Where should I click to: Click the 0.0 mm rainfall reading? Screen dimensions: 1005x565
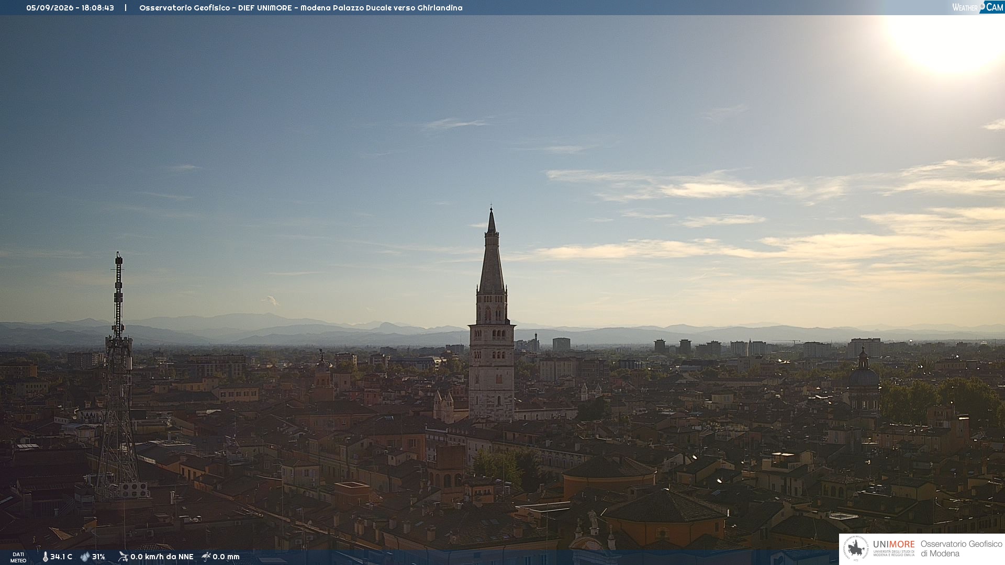226,557
